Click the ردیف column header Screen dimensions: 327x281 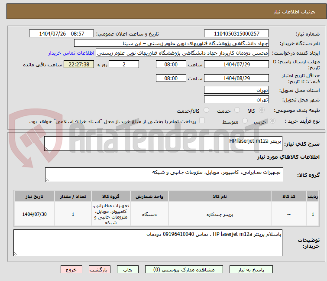[313, 196]
